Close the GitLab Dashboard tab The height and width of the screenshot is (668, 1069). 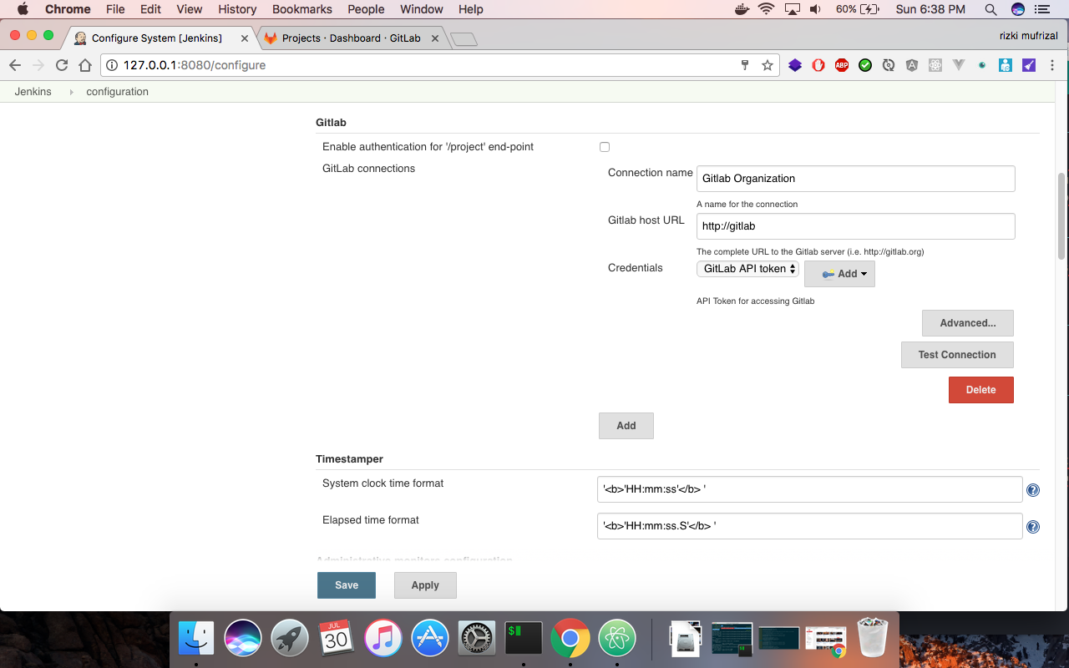click(435, 38)
